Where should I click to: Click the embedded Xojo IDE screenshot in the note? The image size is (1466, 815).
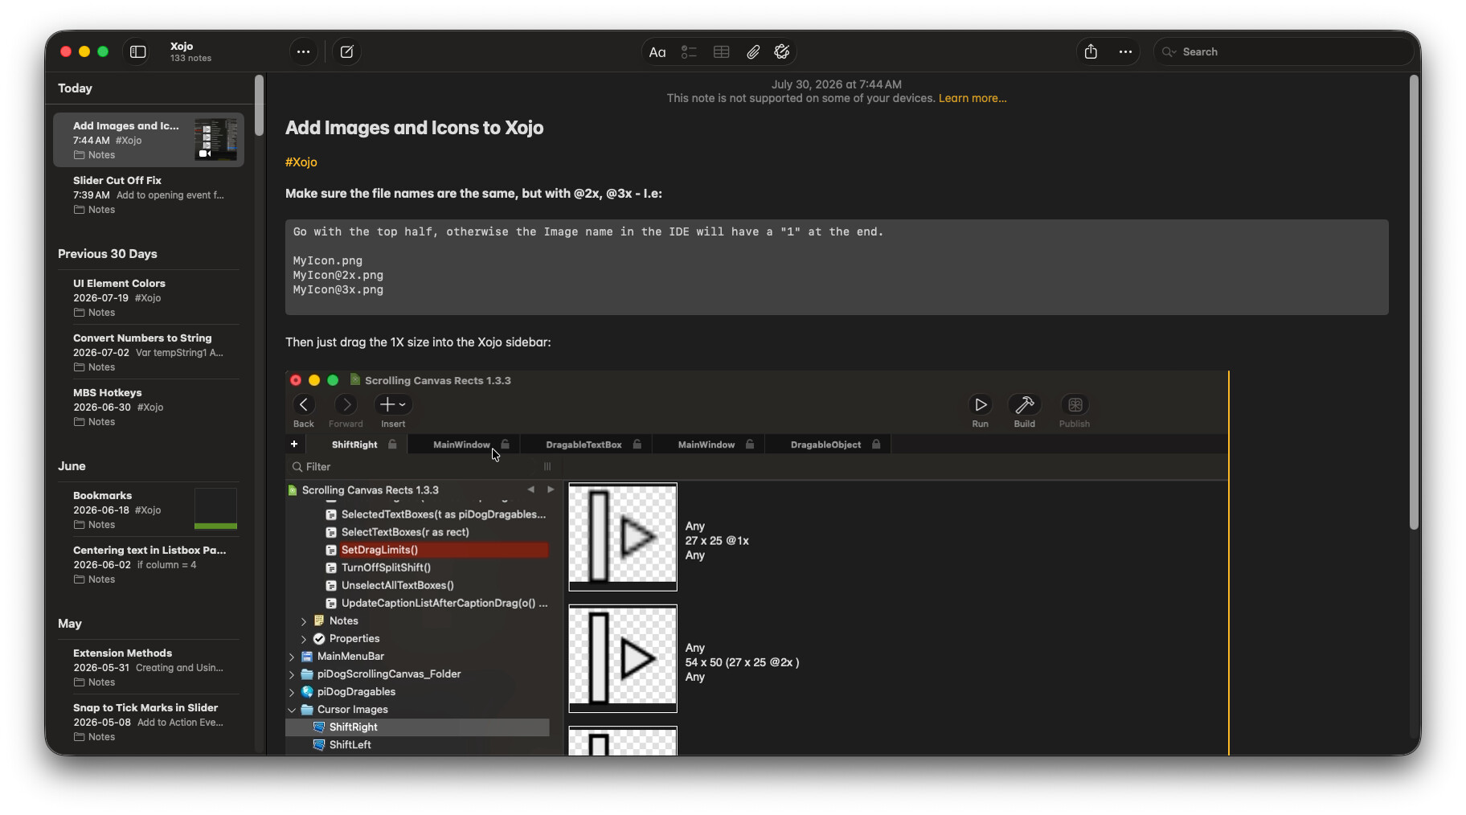point(757,563)
